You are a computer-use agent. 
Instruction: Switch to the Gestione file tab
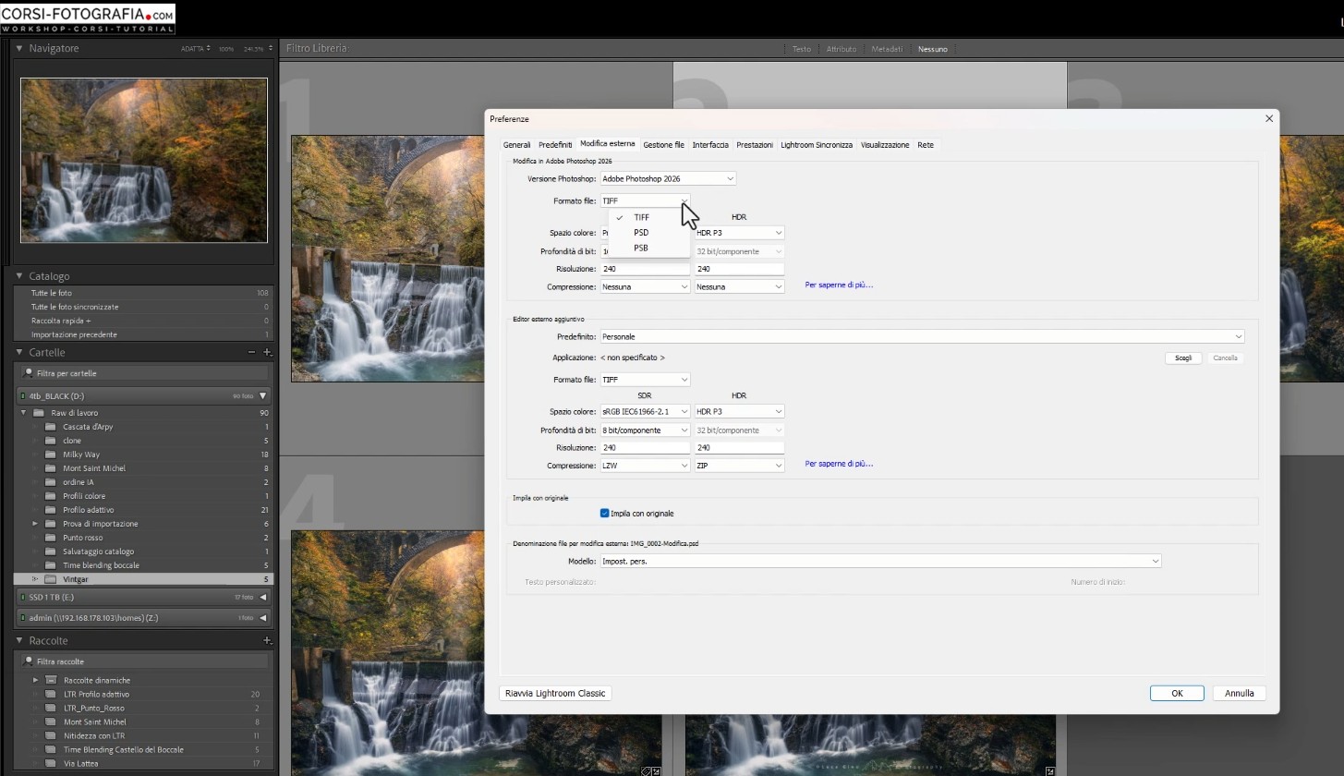pos(663,145)
